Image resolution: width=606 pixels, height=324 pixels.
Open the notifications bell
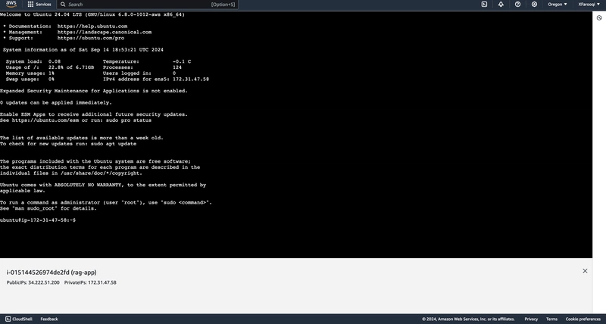point(501,5)
